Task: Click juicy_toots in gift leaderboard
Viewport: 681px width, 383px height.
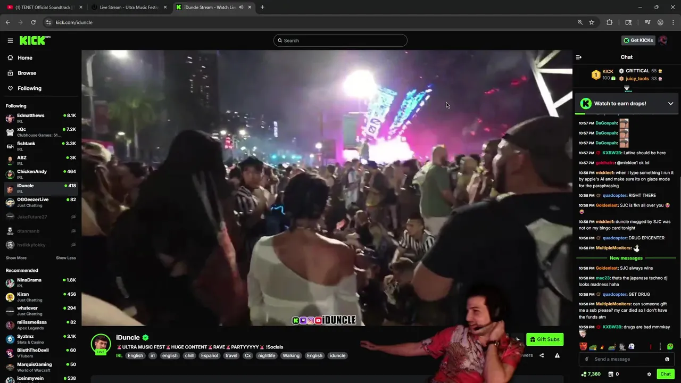Action: (x=637, y=79)
